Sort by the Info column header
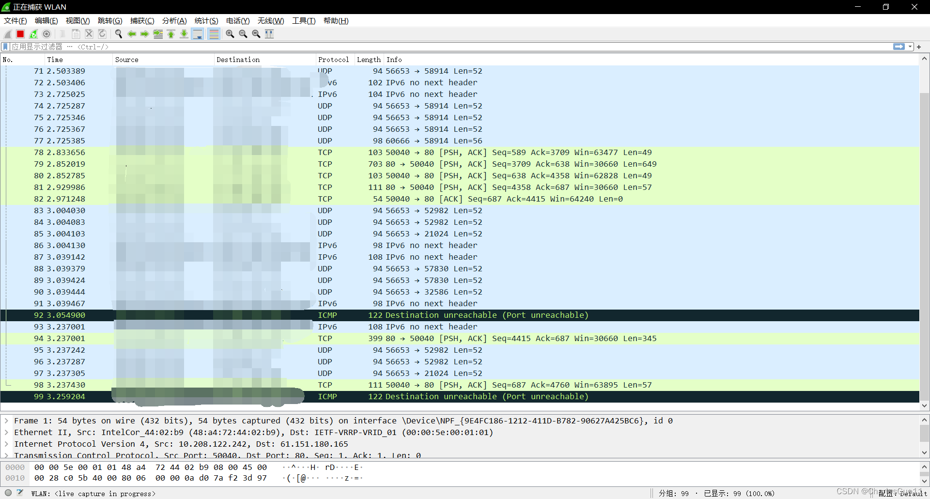 coord(651,60)
